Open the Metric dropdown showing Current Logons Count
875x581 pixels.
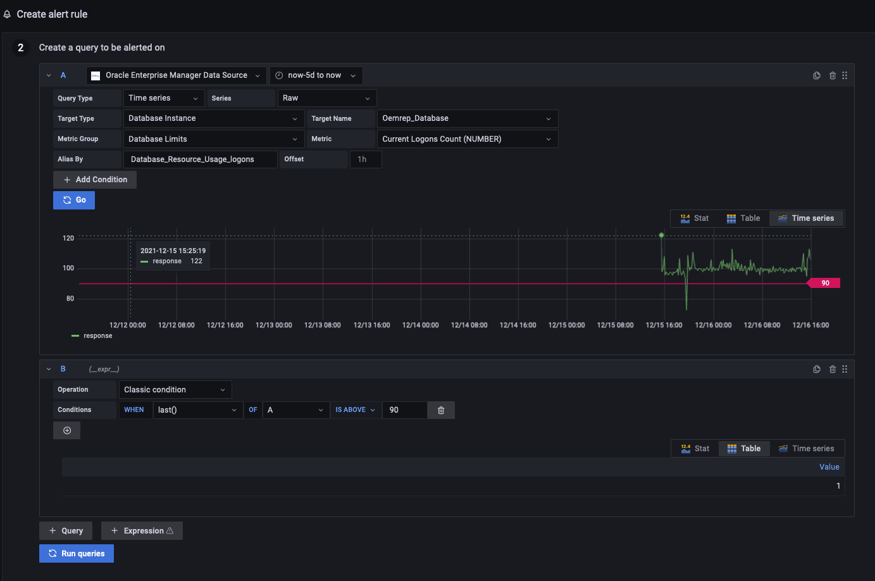click(x=467, y=139)
